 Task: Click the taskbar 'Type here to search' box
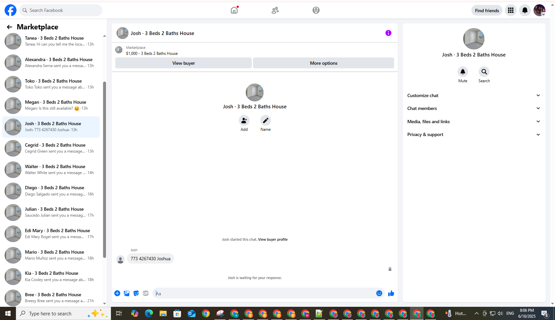tap(63, 313)
